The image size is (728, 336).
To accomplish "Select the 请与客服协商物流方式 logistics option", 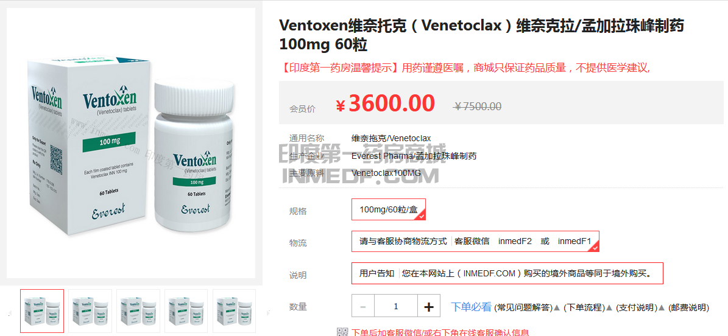I will point(475,241).
